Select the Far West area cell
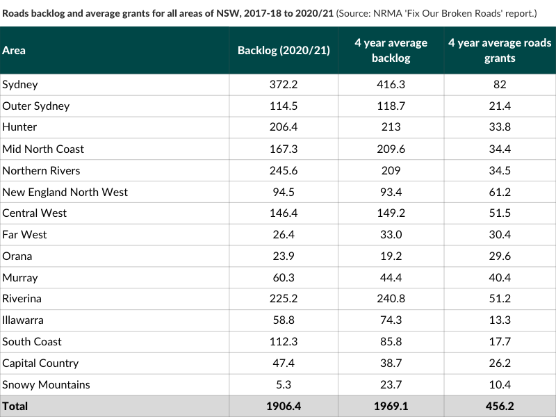This screenshot has width=556, height=417. tap(25, 234)
